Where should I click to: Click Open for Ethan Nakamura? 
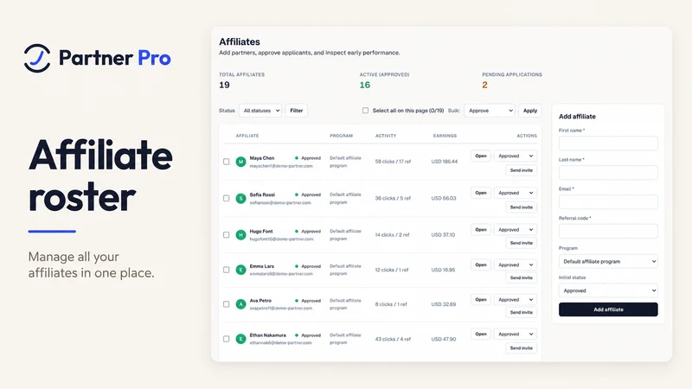[x=481, y=334]
